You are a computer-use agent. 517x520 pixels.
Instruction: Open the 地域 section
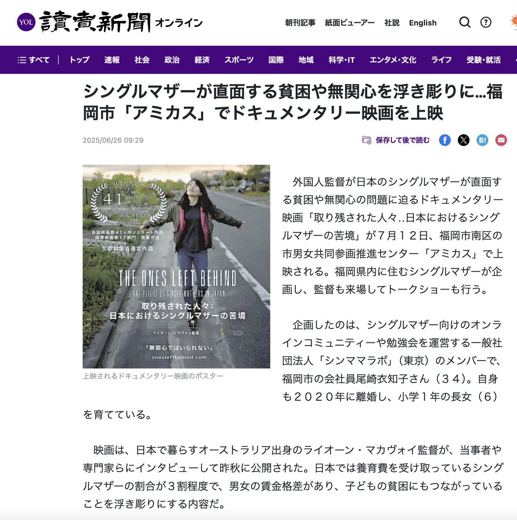[306, 60]
